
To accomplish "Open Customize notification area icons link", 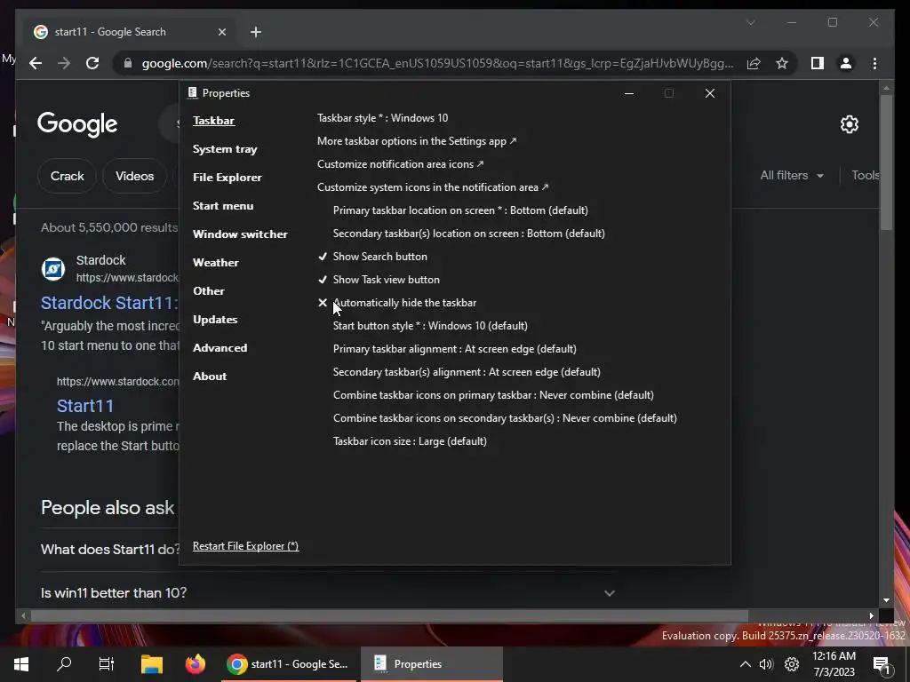I will point(401,164).
